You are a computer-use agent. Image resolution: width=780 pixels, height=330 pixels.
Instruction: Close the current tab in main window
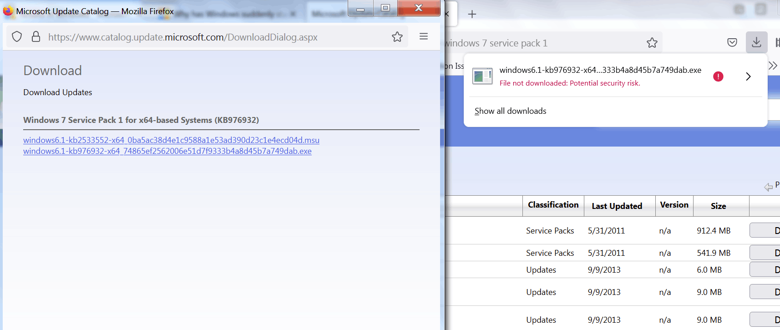pyautogui.click(x=447, y=14)
